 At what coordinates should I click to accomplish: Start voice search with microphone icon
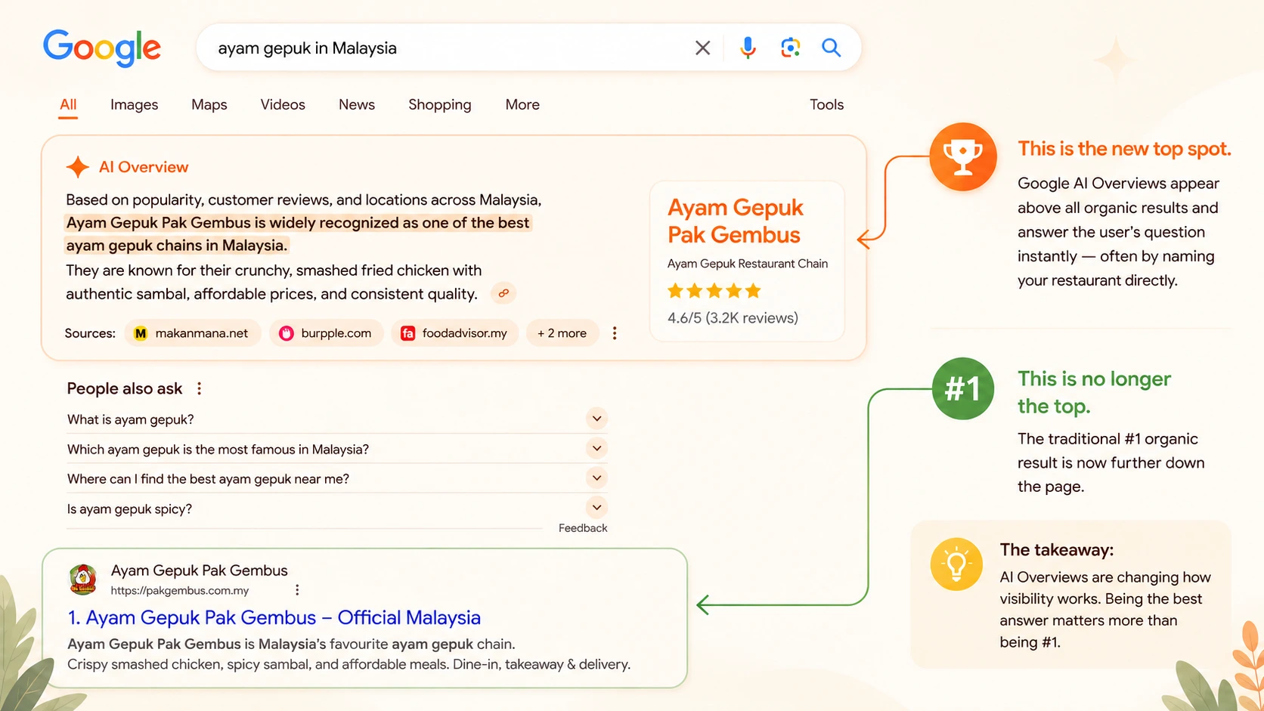[x=748, y=48]
